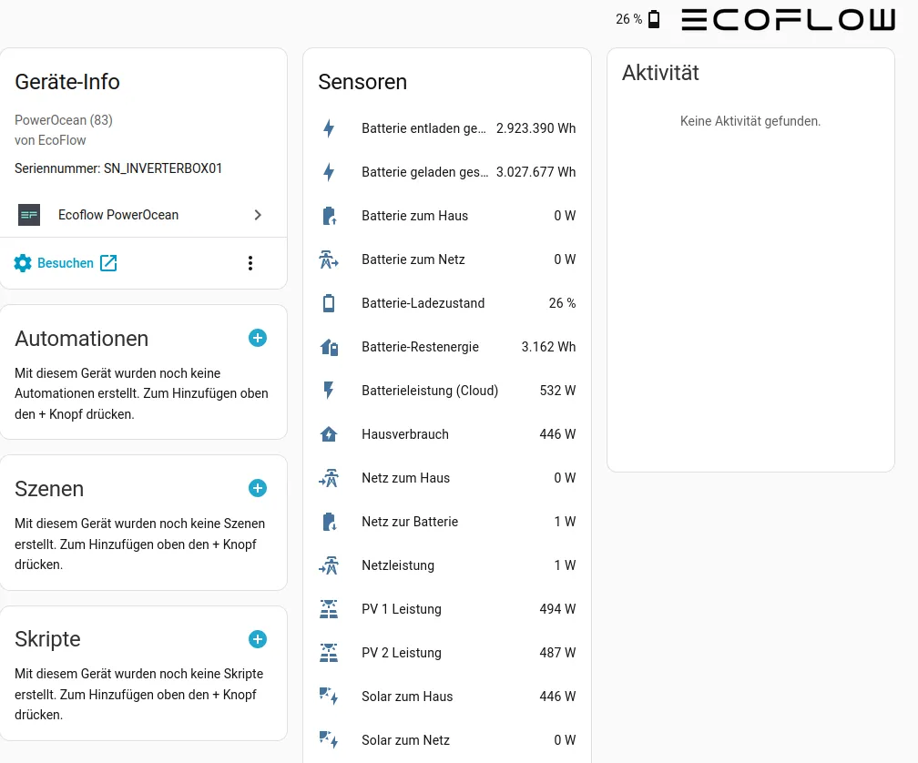Click the 532 W Batterieleistung value

558,391
